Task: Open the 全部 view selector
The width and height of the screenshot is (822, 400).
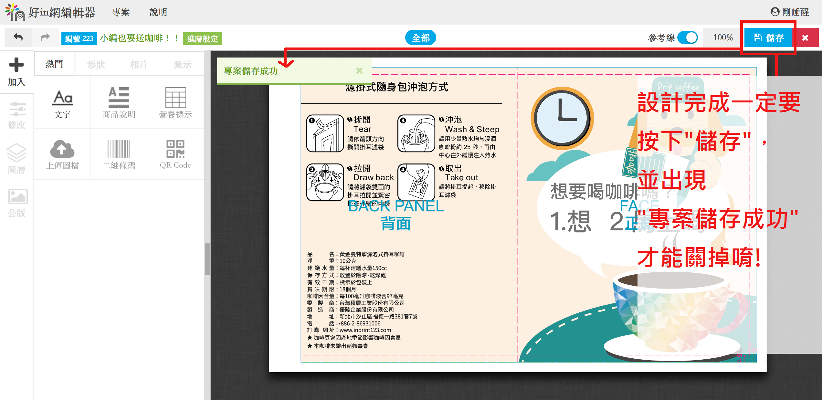Action: click(420, 38)
